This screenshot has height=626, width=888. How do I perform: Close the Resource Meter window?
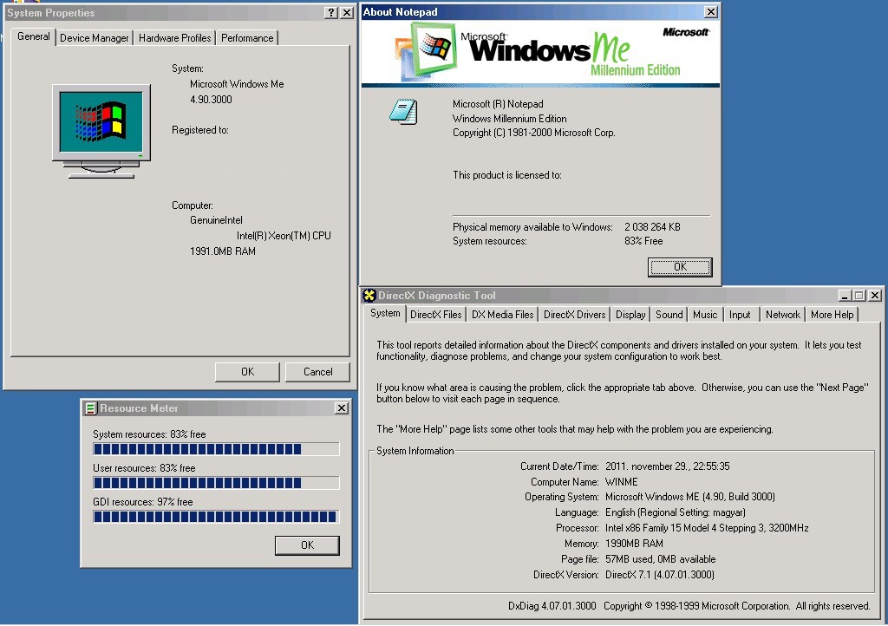342,408
